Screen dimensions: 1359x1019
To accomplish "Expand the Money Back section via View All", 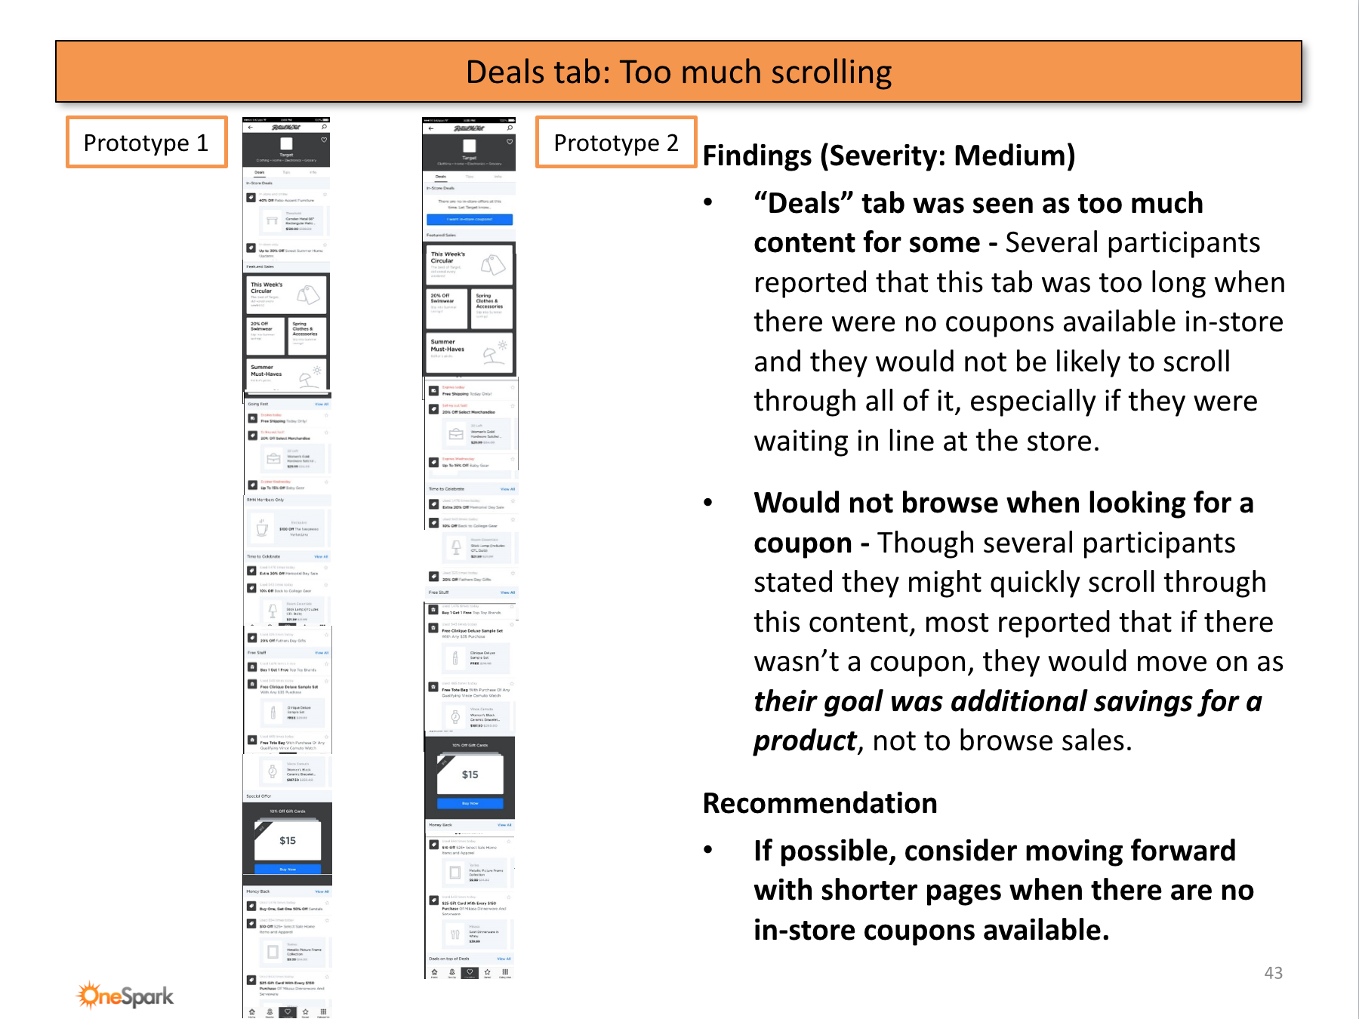I will [323, 891].
